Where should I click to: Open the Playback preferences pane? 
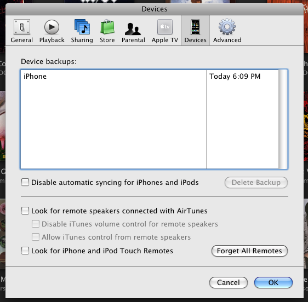coord(52,31)
